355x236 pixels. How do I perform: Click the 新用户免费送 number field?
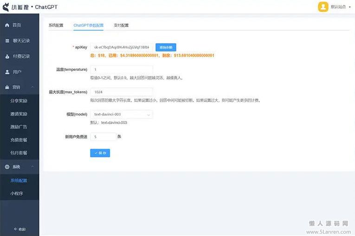pos(103,137)
